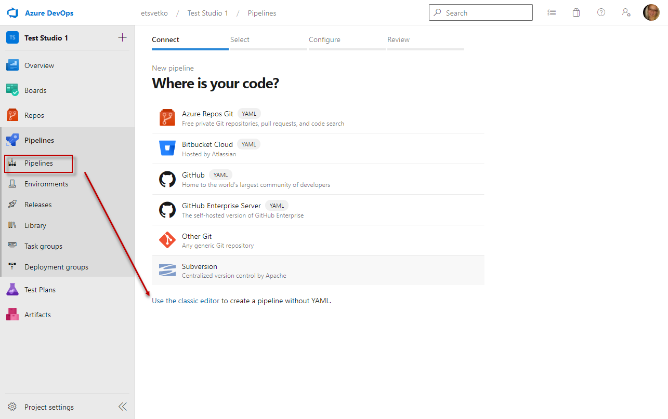The width and height of the screenshot is (668, 419).
Task: Click the plus icon next to Test Studio 1
Action: click(x=122, y=37)
